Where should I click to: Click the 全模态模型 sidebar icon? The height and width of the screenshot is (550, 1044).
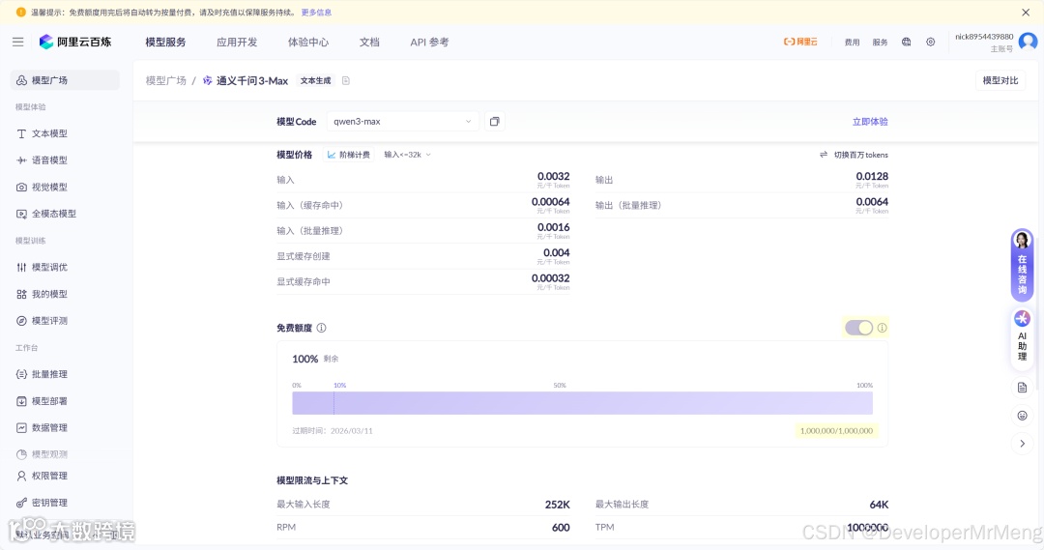tap(21, 214)
